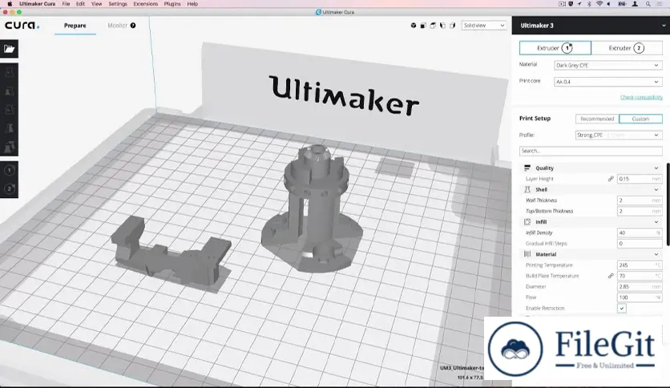
Task: Open the File menu
Action: pos(66,4)
